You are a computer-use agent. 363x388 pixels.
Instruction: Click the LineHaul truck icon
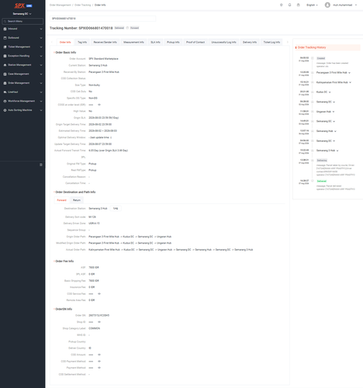coord(5,92)
